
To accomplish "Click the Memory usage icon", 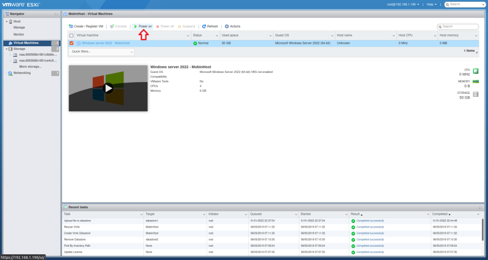I will (476, 81).
